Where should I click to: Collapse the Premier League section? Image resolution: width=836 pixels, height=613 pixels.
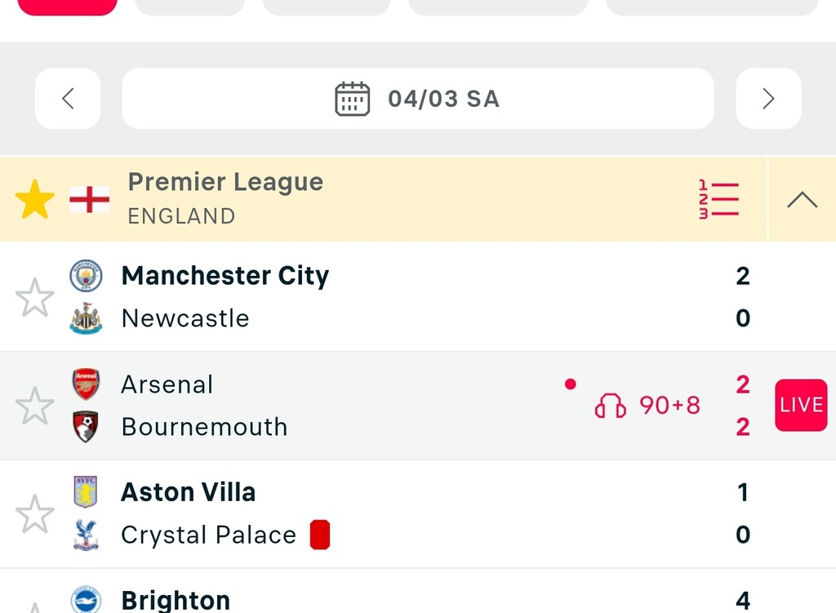(802, 200)
